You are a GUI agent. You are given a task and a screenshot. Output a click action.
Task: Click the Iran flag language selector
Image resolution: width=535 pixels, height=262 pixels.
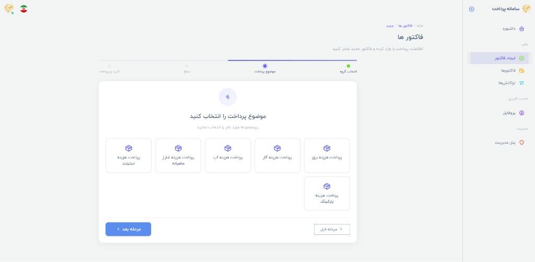24,9
